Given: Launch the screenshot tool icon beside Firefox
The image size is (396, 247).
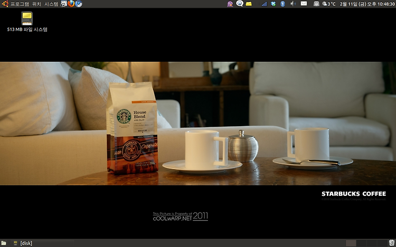Looking at the screenshot, I should pyautogui.click(x=64, y=4).
